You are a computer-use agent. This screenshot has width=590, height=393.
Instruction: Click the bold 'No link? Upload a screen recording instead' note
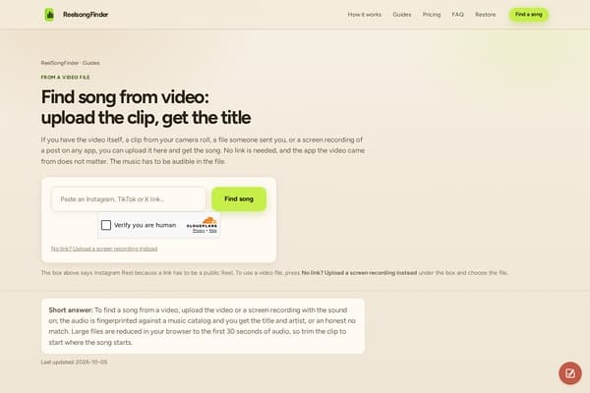pos(359,273)
